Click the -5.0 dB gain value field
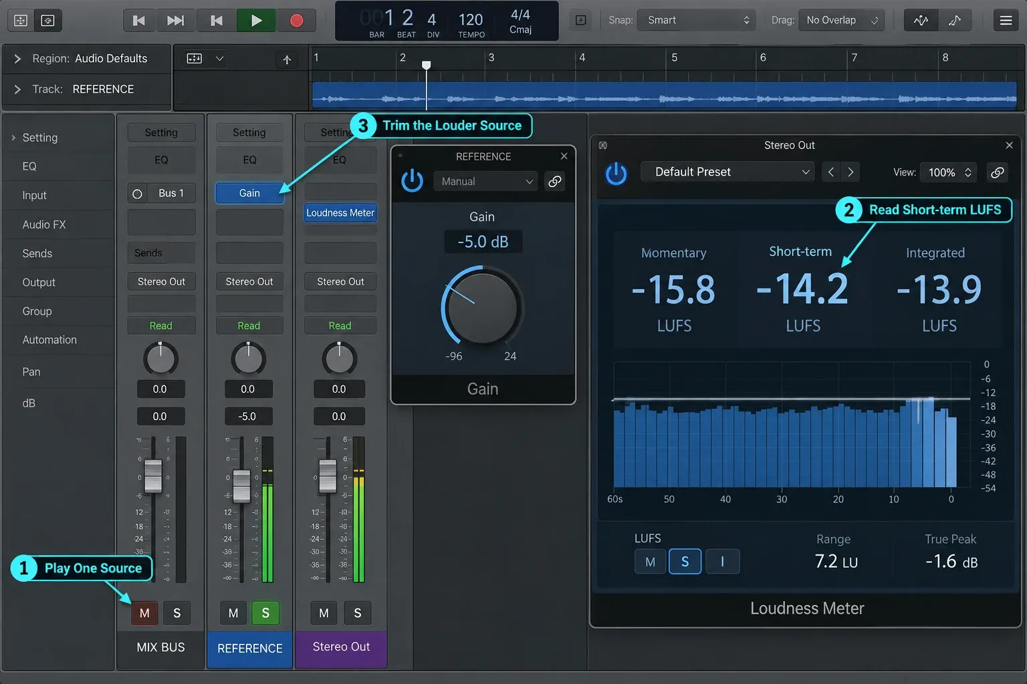 point(483,242)
